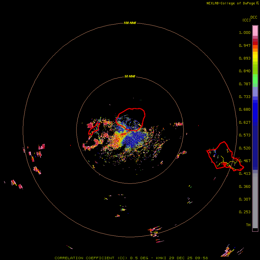
Task: Click the 29 DEC 25 date text
Action: point(181,258)
